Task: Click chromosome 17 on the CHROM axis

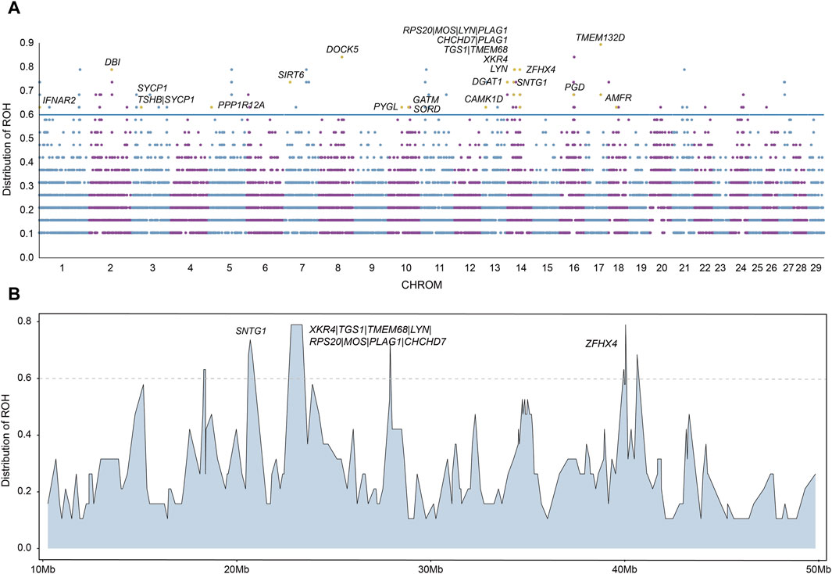Action: pyautogui.click(x=598, y=269)
